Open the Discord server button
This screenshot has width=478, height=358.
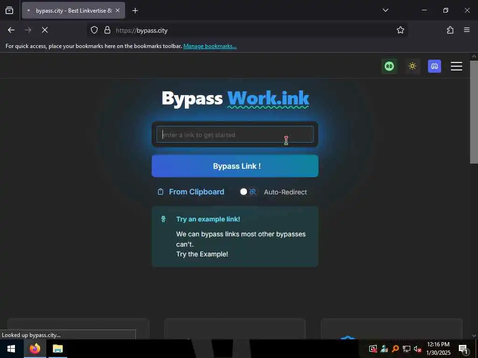(435, 66)
